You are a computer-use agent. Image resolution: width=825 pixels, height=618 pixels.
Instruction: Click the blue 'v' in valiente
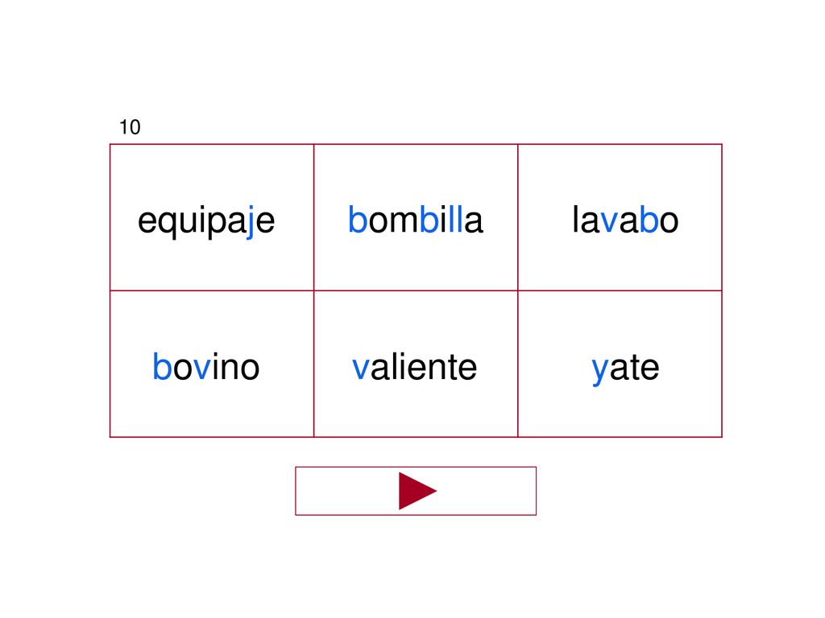(x=361, y=369)
